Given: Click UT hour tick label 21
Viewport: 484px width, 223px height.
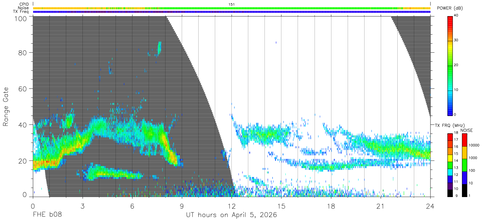Looking at the screenshot, I should point(380,206).
